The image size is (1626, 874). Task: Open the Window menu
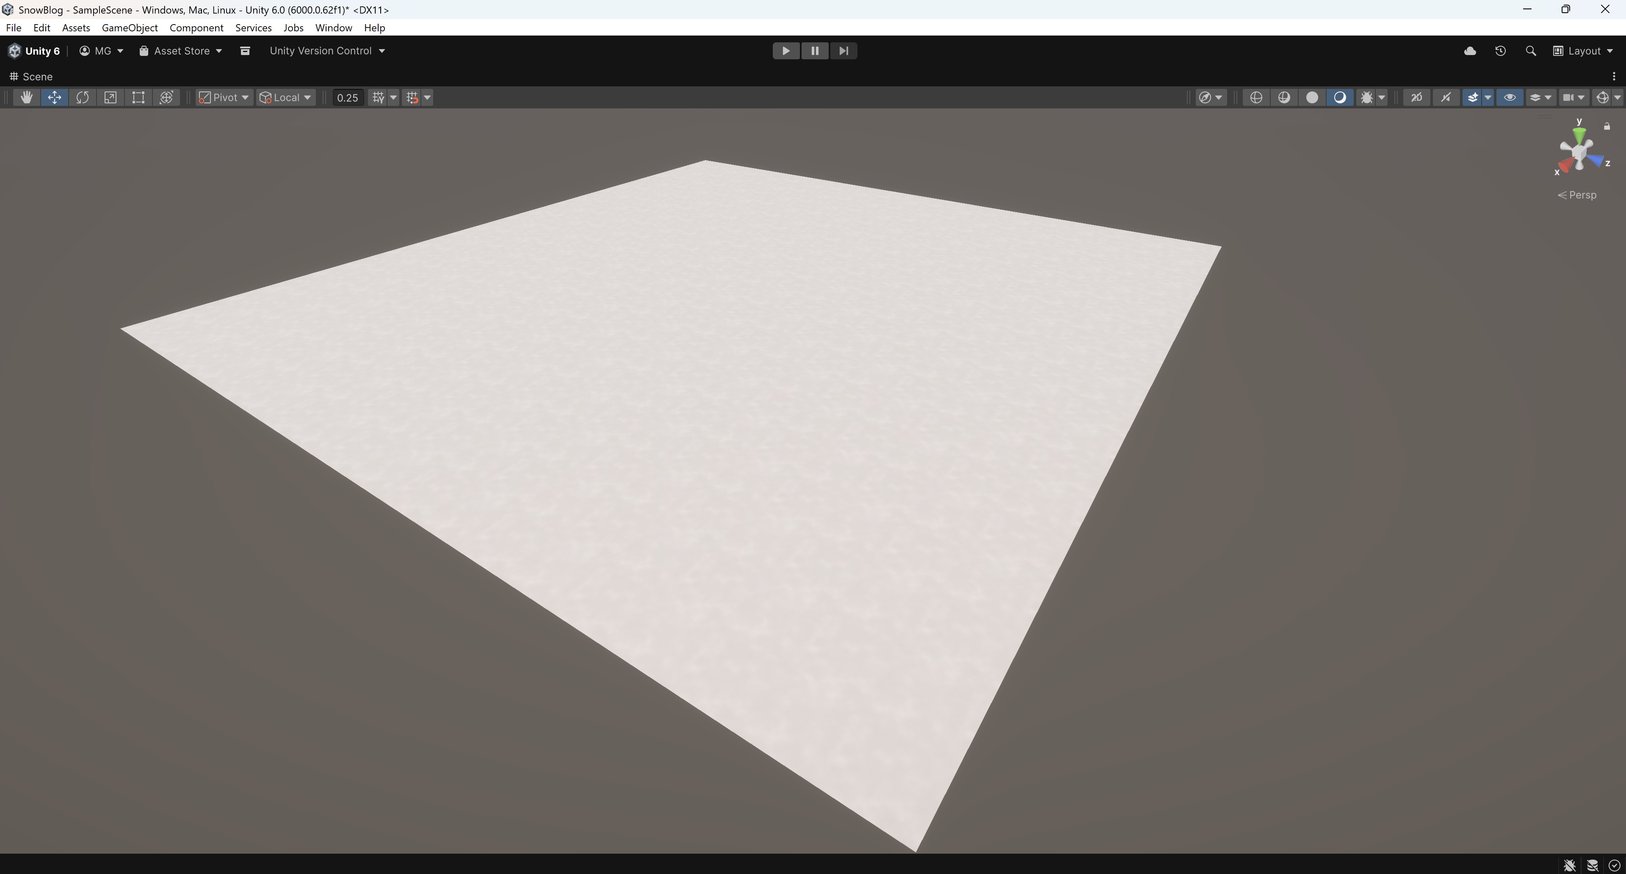(x=333, y=28)
